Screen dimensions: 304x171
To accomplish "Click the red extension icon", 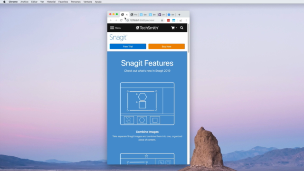I will 169,20.
